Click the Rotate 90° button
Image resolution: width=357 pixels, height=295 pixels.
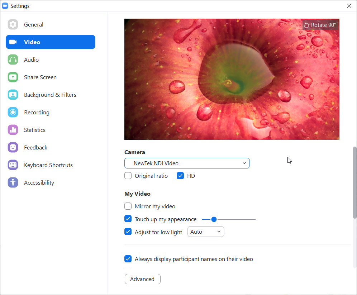(x=320, y=25)
